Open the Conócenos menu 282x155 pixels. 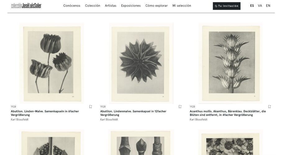tap(72, 6)
